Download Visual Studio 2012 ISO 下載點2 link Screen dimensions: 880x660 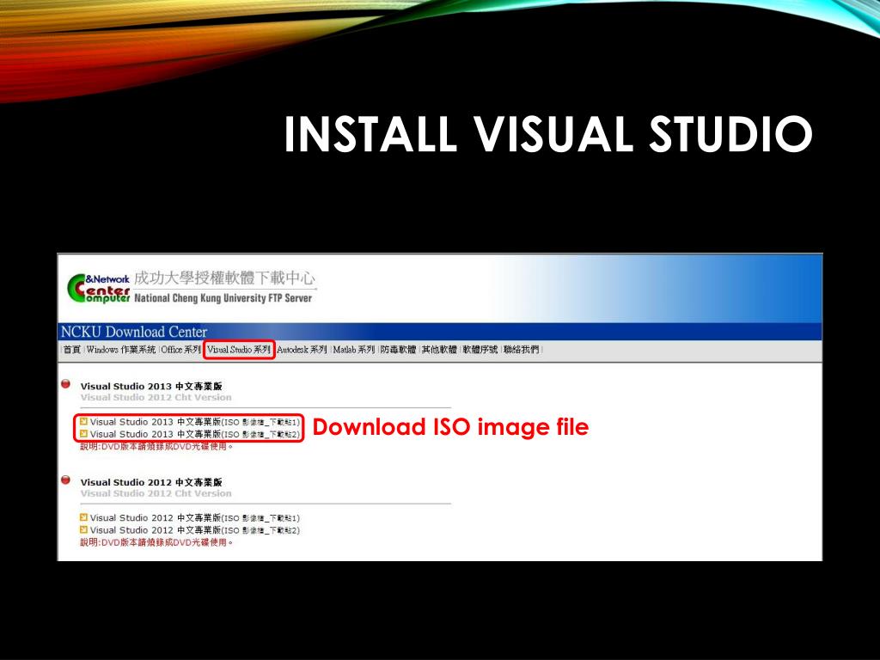click(195, 530)
